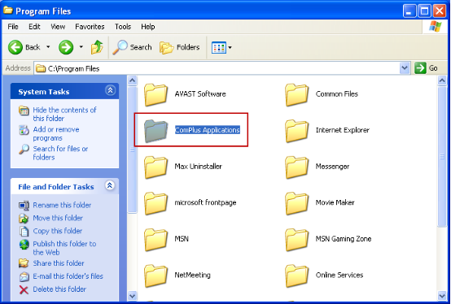Open the Back history dropdown arrow

pos(48,47)
